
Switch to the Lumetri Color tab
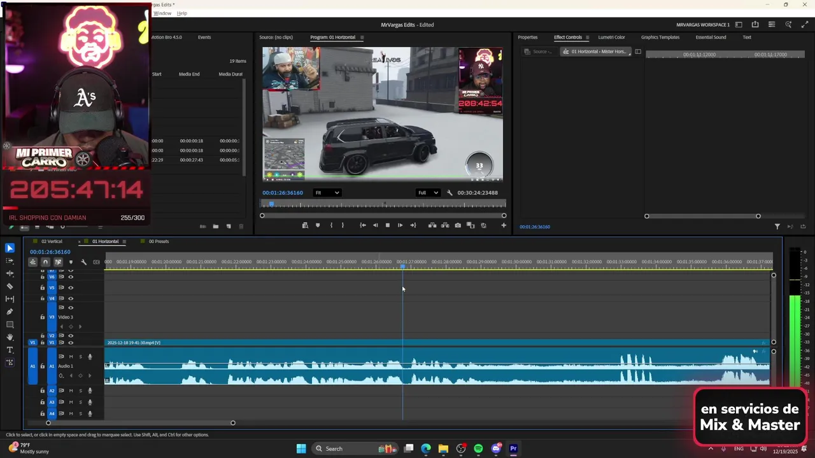[x=611, y=38]
